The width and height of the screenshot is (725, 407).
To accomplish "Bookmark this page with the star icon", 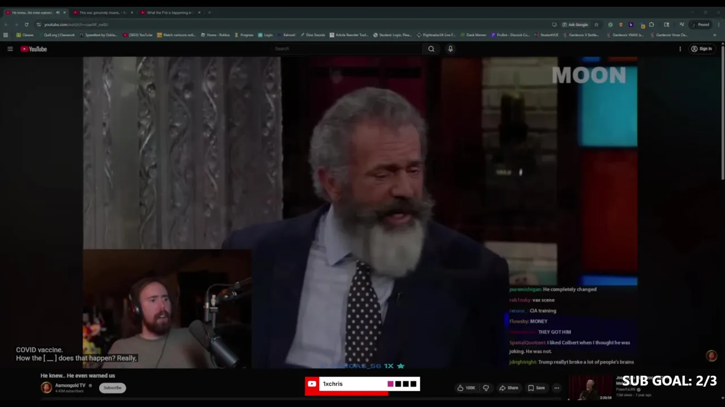I will click(x=596, y=25).
